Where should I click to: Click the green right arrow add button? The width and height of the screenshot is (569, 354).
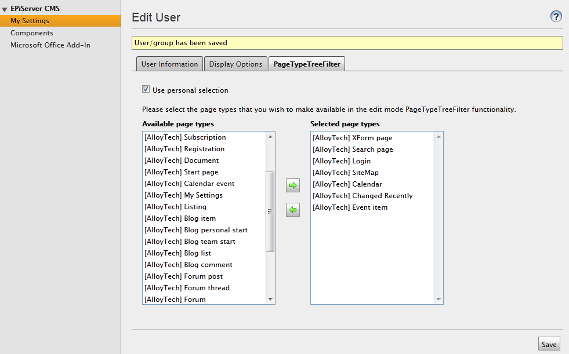click(x=292, y=185)
